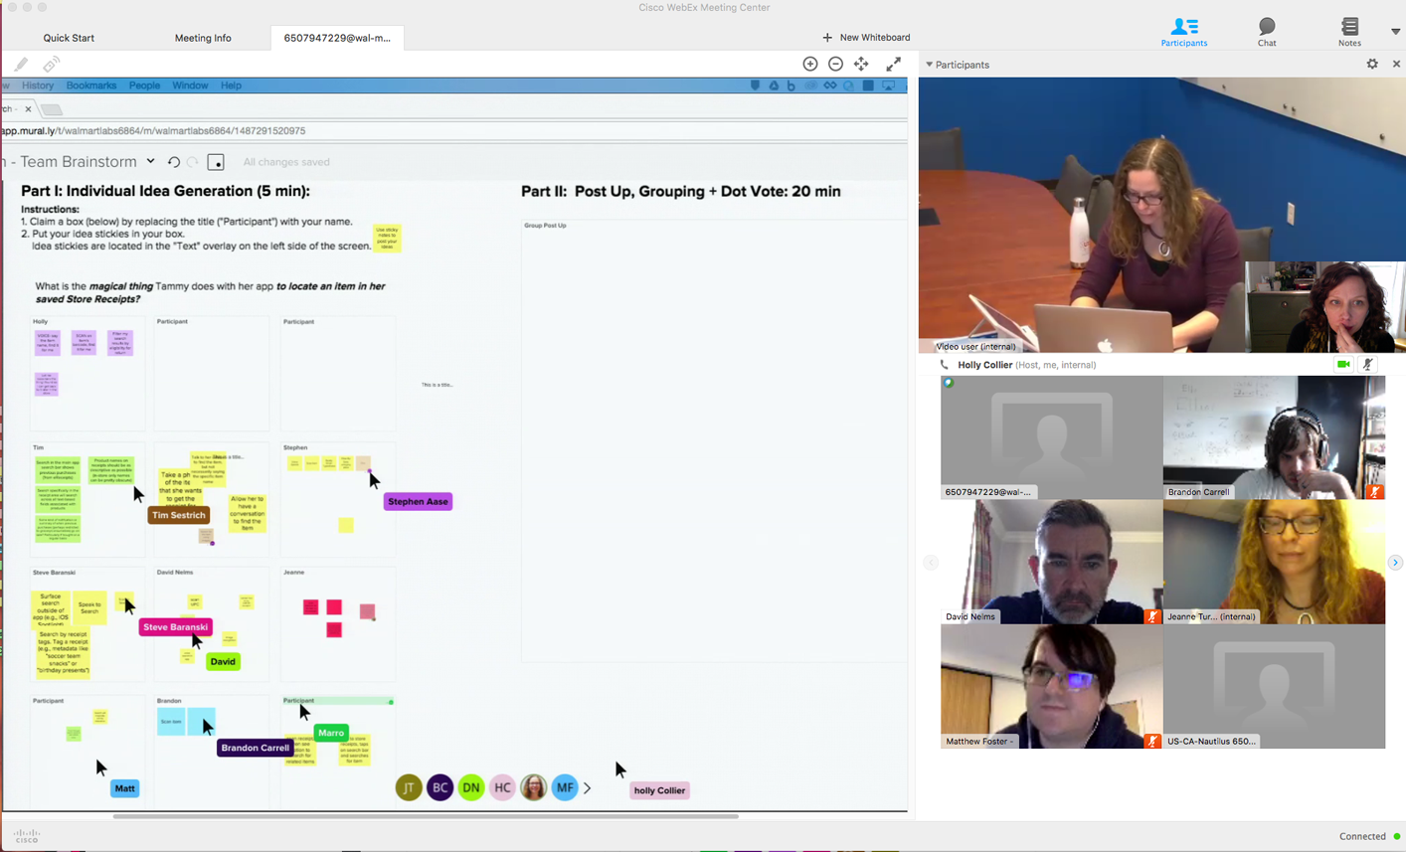Click the New Whiteboard button
The width and height of the screenshot is (1406, 852).
(866, 38)
